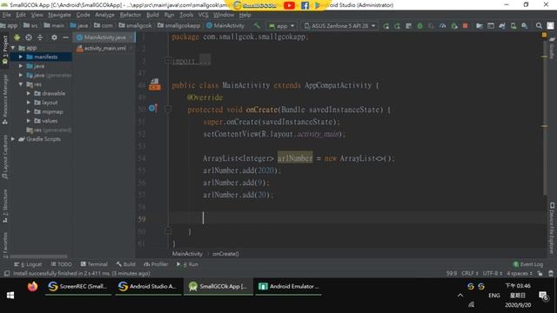
Task: Toggle the Favorites side panel
Action: point(5,244)
